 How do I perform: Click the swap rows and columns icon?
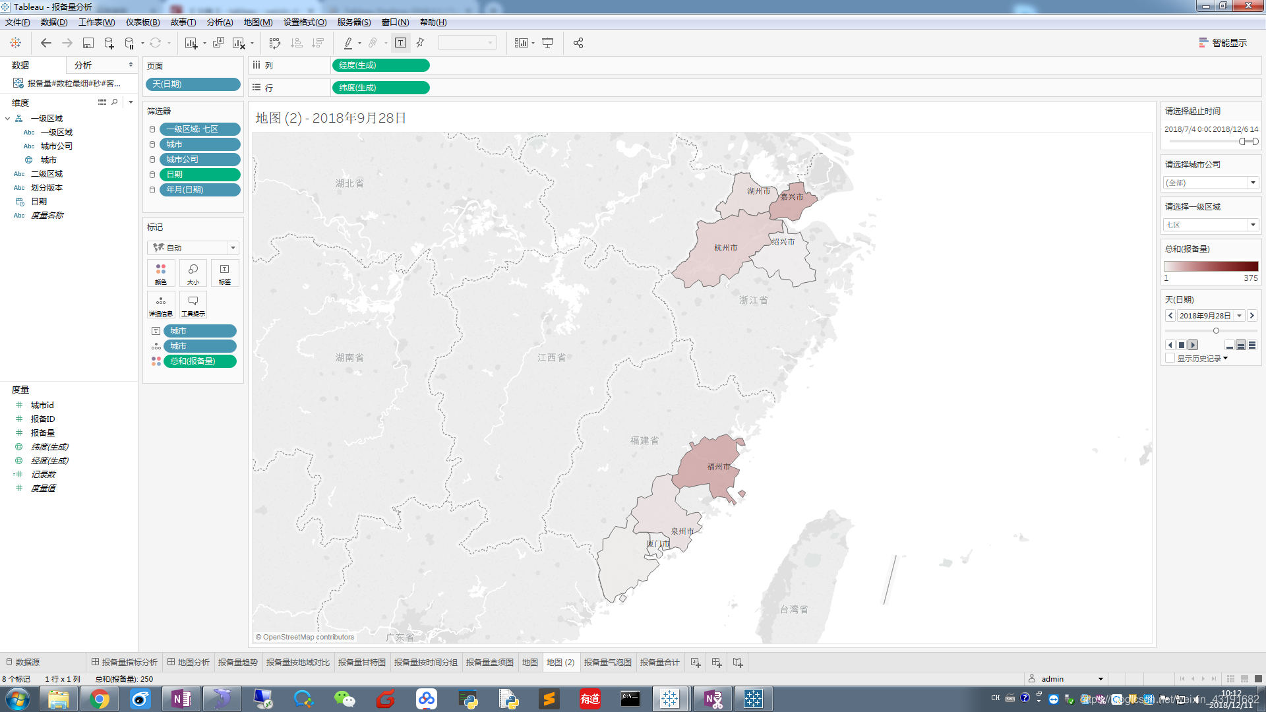click(x=275, y=43)
